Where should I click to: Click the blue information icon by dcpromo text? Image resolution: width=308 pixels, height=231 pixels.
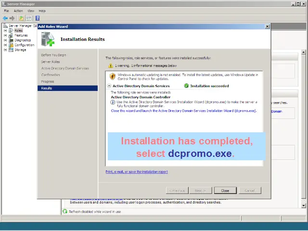(113, 102)
